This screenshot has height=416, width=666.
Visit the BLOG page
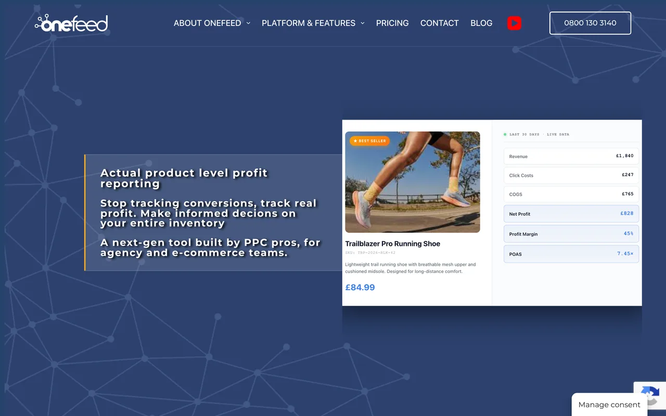pos(481,23)
